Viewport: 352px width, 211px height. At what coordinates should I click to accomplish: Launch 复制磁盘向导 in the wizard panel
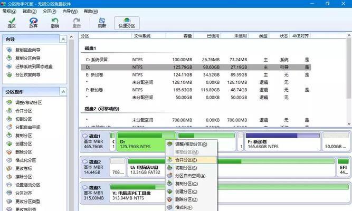[x=27, y=50]
